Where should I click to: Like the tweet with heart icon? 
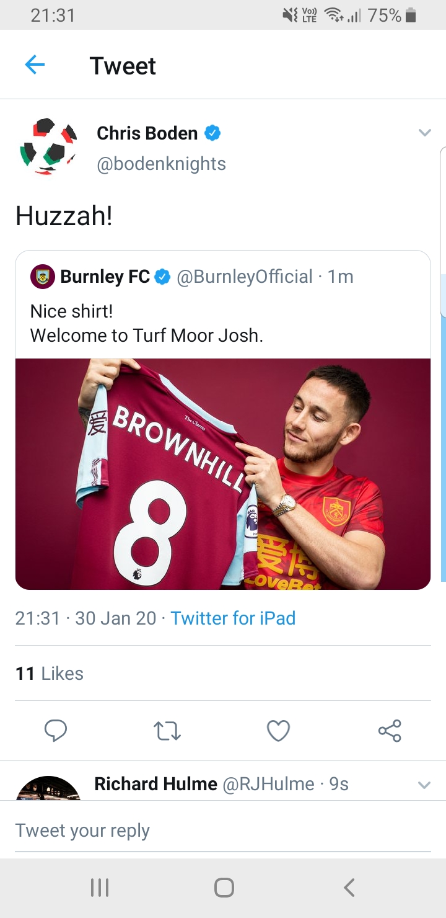[278, 731]
